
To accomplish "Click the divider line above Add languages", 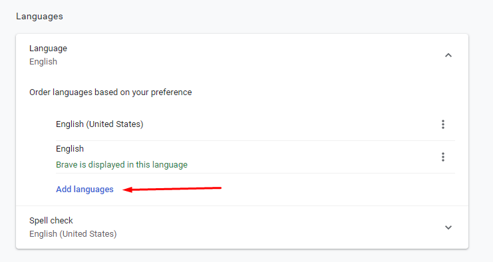I will (x=255, y=173).
